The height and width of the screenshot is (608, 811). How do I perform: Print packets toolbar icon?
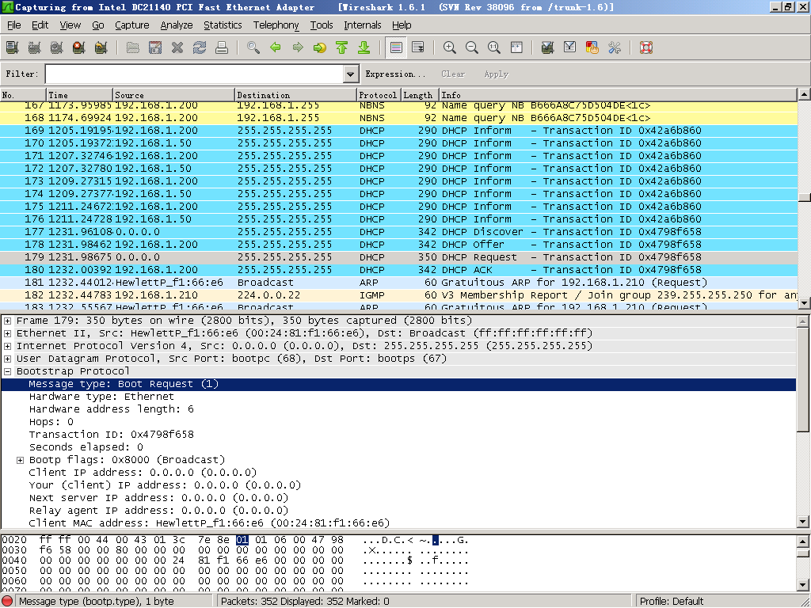click(x=222, y=47)
